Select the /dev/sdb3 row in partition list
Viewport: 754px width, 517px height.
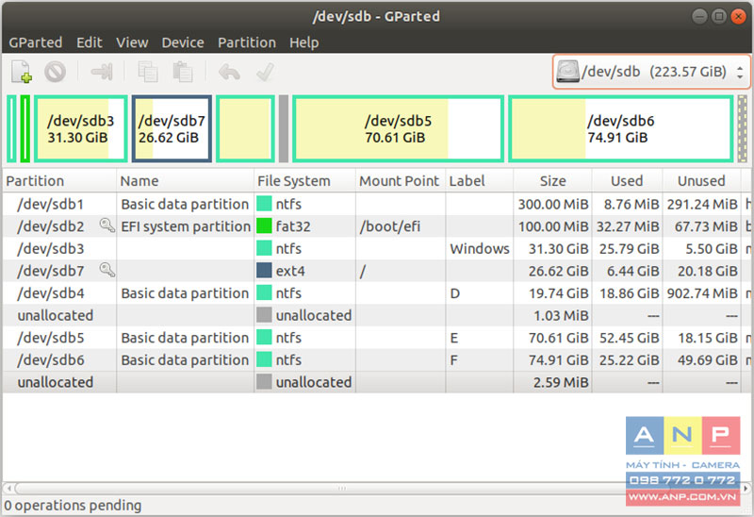coord(377,248)
